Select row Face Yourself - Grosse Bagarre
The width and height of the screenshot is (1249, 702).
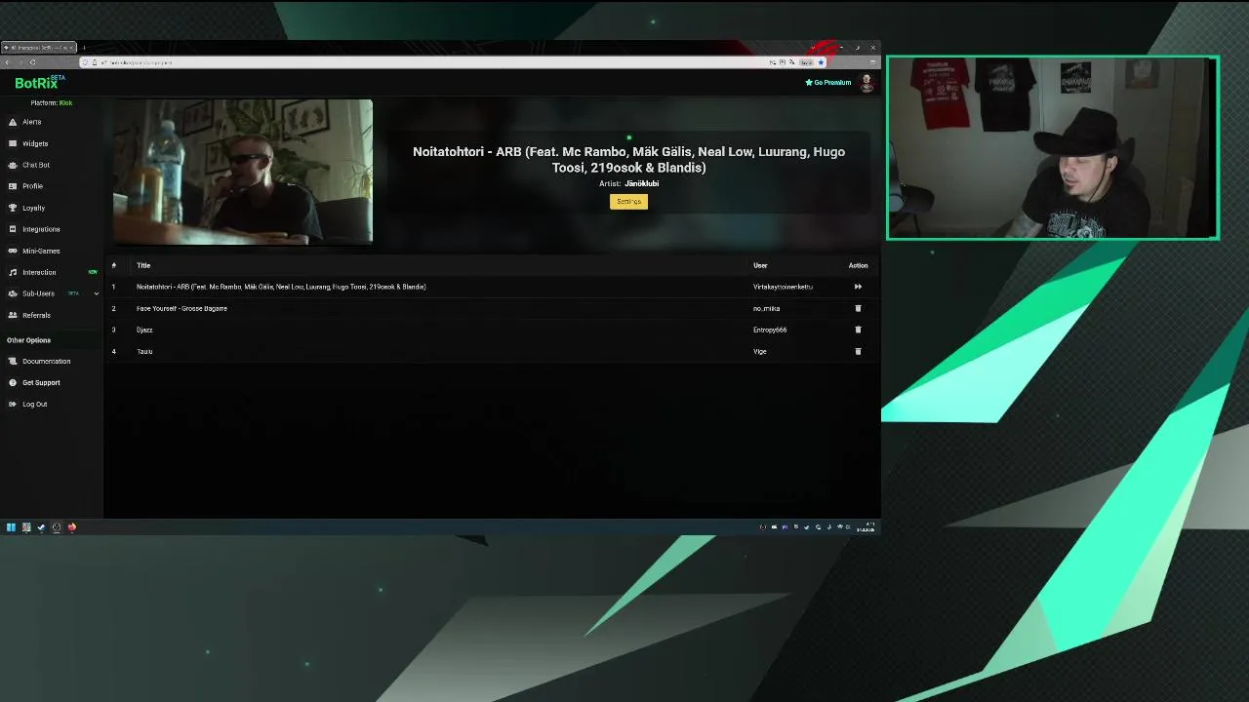181,308
